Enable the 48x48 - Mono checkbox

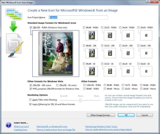(105, 89)
